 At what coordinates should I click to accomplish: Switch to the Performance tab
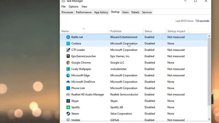click(83, 12)
